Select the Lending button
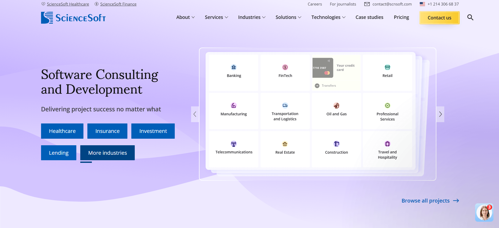 [x=59, y=153]
